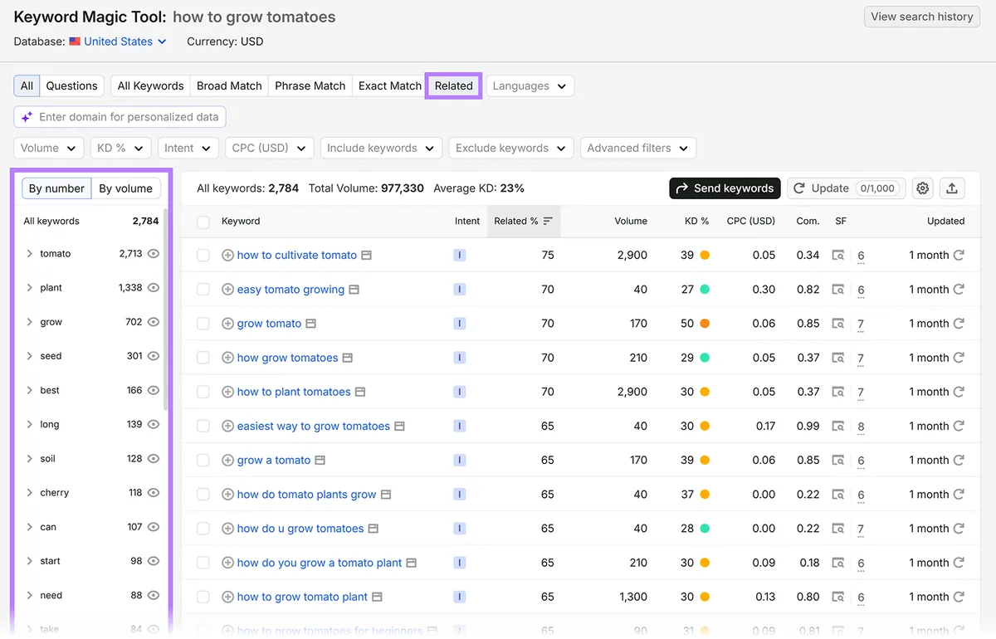Tick checkbox for 'how to plant tomatoes'
Image resolution: width=996 pixels, height=639 pixels.
point(203,392)
